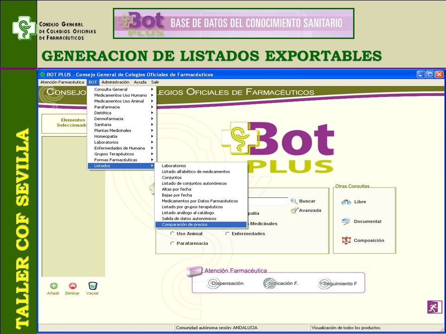Choose Listado de conjuntos autonómicos

tap(201, 184)
